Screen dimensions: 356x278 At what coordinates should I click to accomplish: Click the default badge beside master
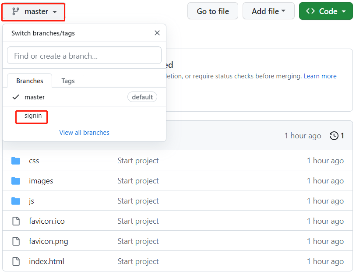[x=142, y=97]
